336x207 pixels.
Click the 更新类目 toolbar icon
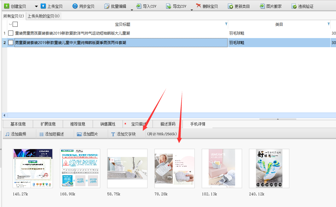click(230, 6)
